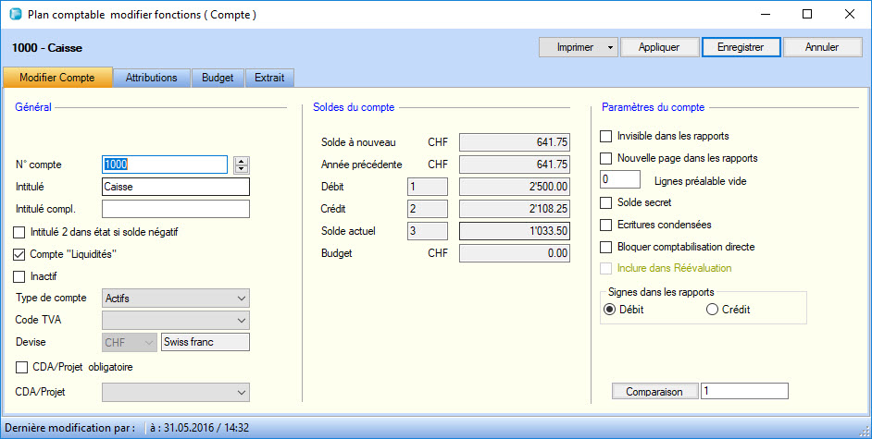Click the Enregistrer button
The width and height of the screenshot is (872, 439).
coord(741,47)
